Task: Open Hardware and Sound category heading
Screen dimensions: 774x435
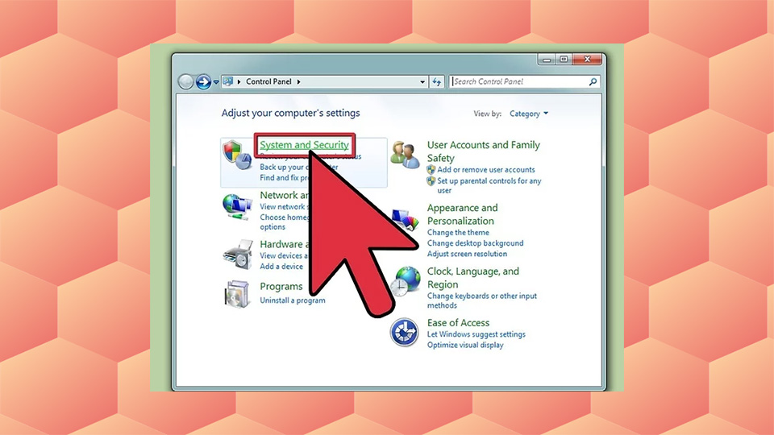Action: 285,245
